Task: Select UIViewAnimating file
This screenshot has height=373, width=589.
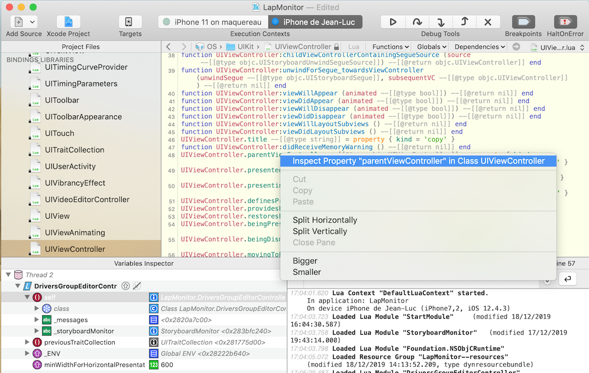Action: 75,232
